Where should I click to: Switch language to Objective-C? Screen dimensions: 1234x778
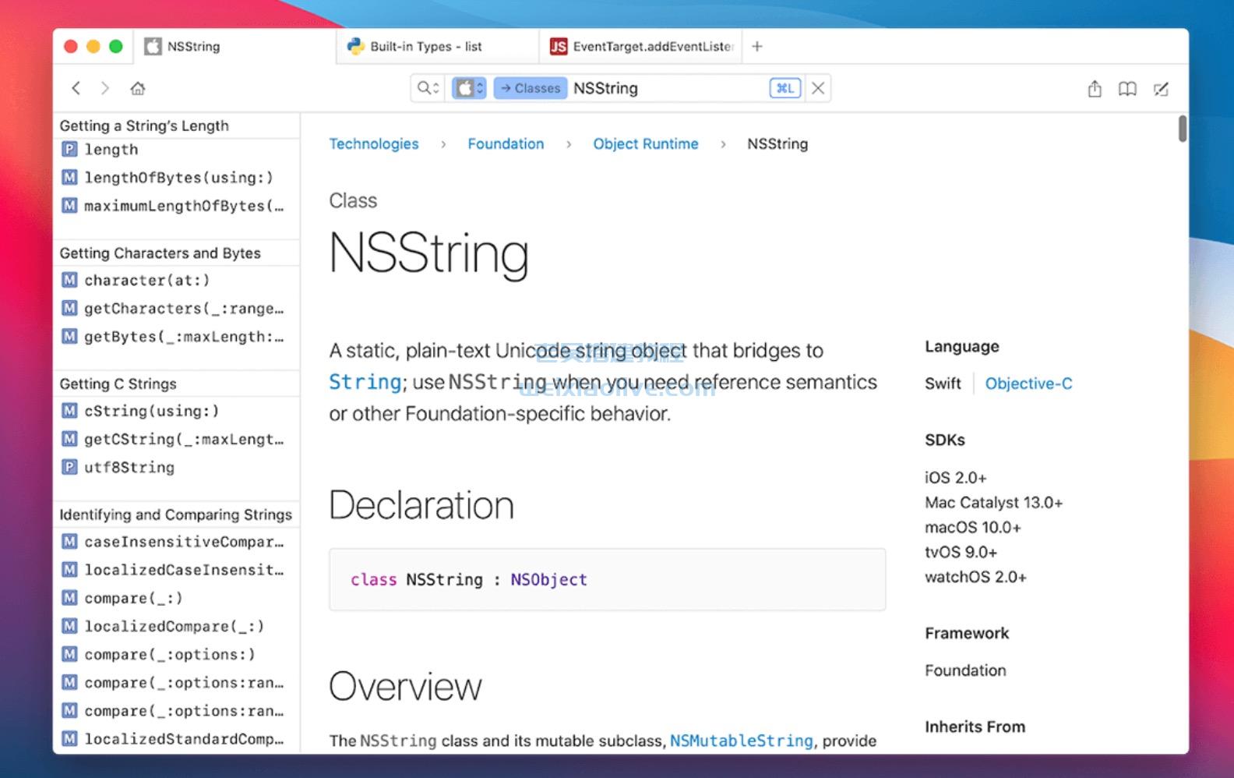click(1028, 384)
